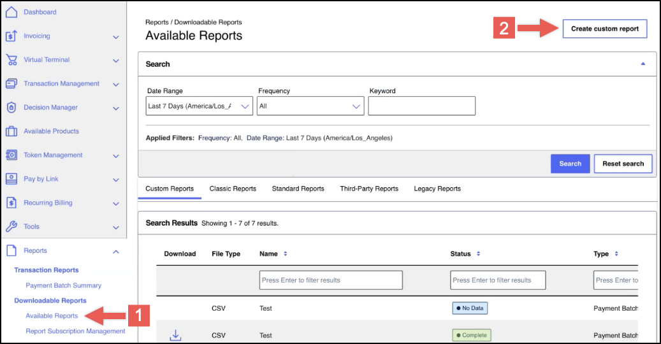This screenshot has width=661, height=344.
Task: Sort results by the Status column
Action: [478, 254]
